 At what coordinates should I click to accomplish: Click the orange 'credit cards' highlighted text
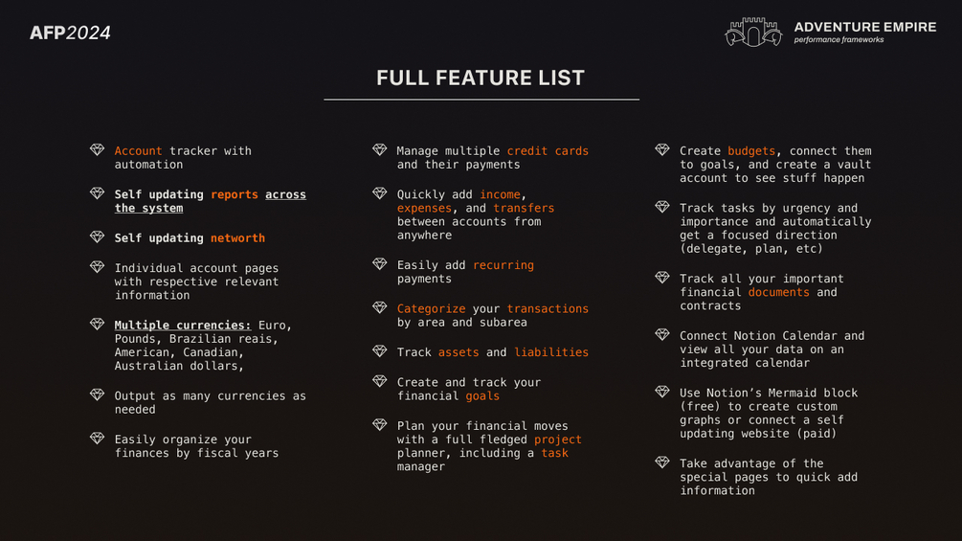pyautogui.click(x=548, y=151)
